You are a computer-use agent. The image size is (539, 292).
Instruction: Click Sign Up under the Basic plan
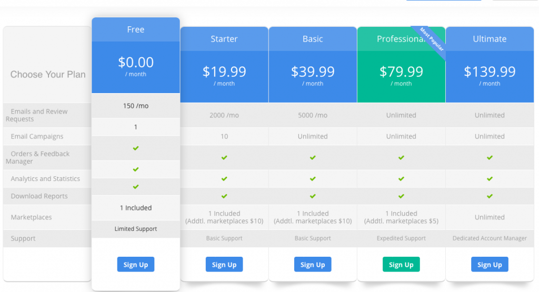pos(313,264)
